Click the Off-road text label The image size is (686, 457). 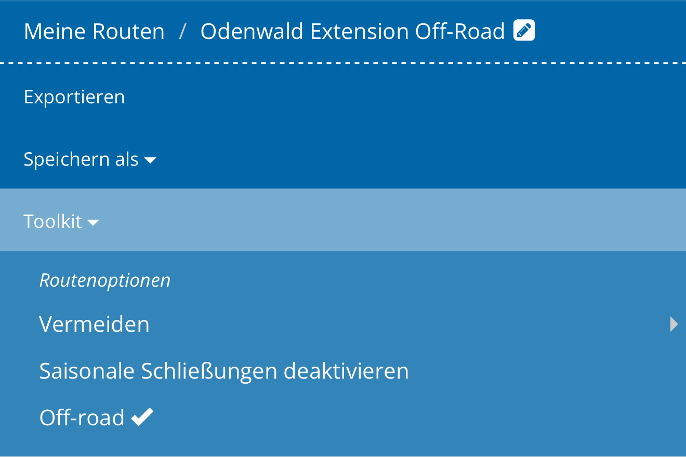[82, 418]
